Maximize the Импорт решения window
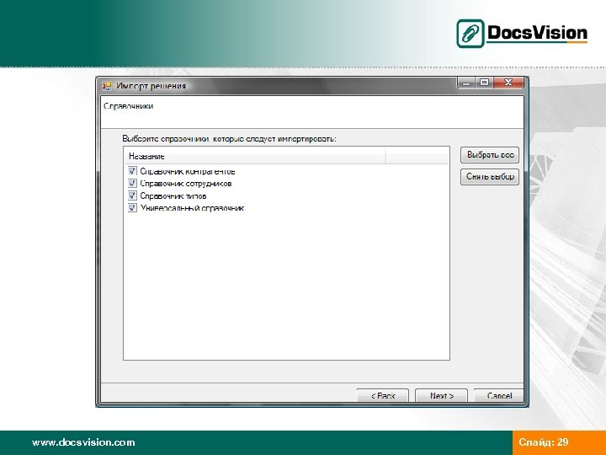This screenshot has width=606, height=455. click(484, 83)
